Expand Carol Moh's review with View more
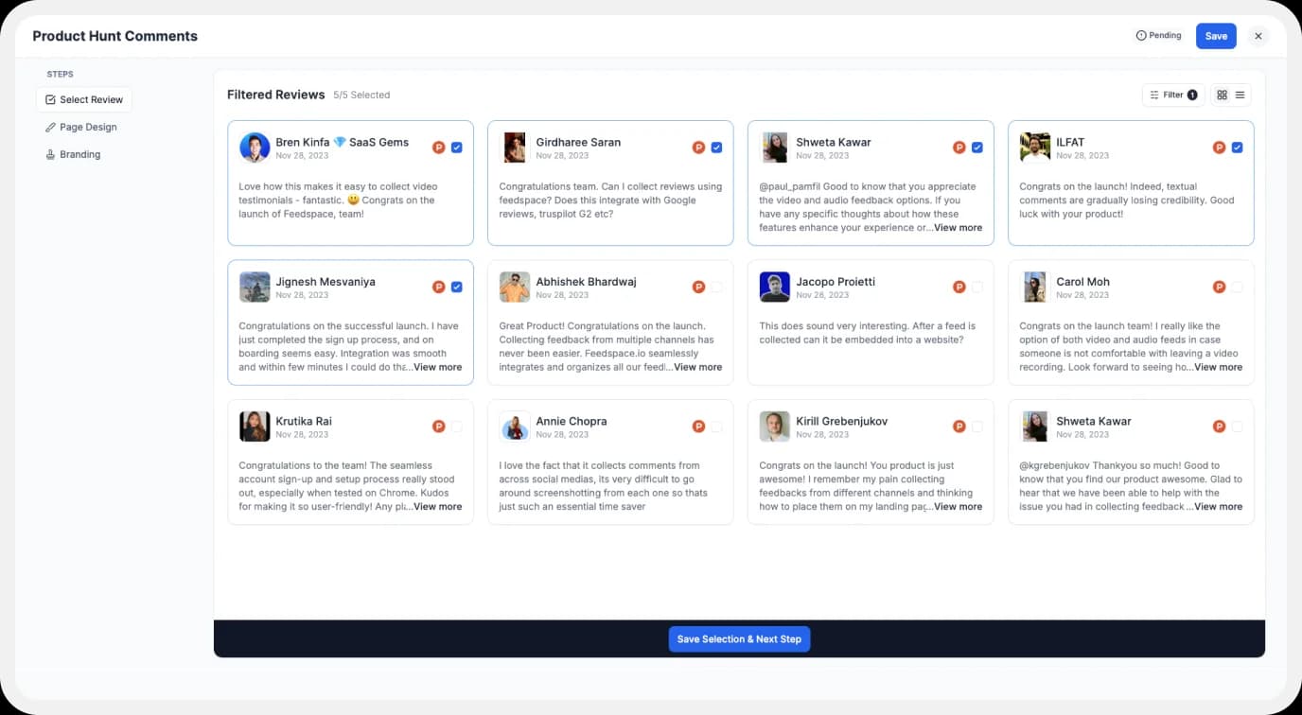This screenshot has width=1302, height=715. pos(1218,367)
